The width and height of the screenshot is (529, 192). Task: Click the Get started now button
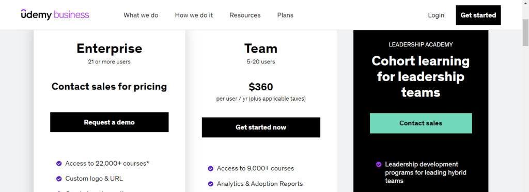point(261,127)
